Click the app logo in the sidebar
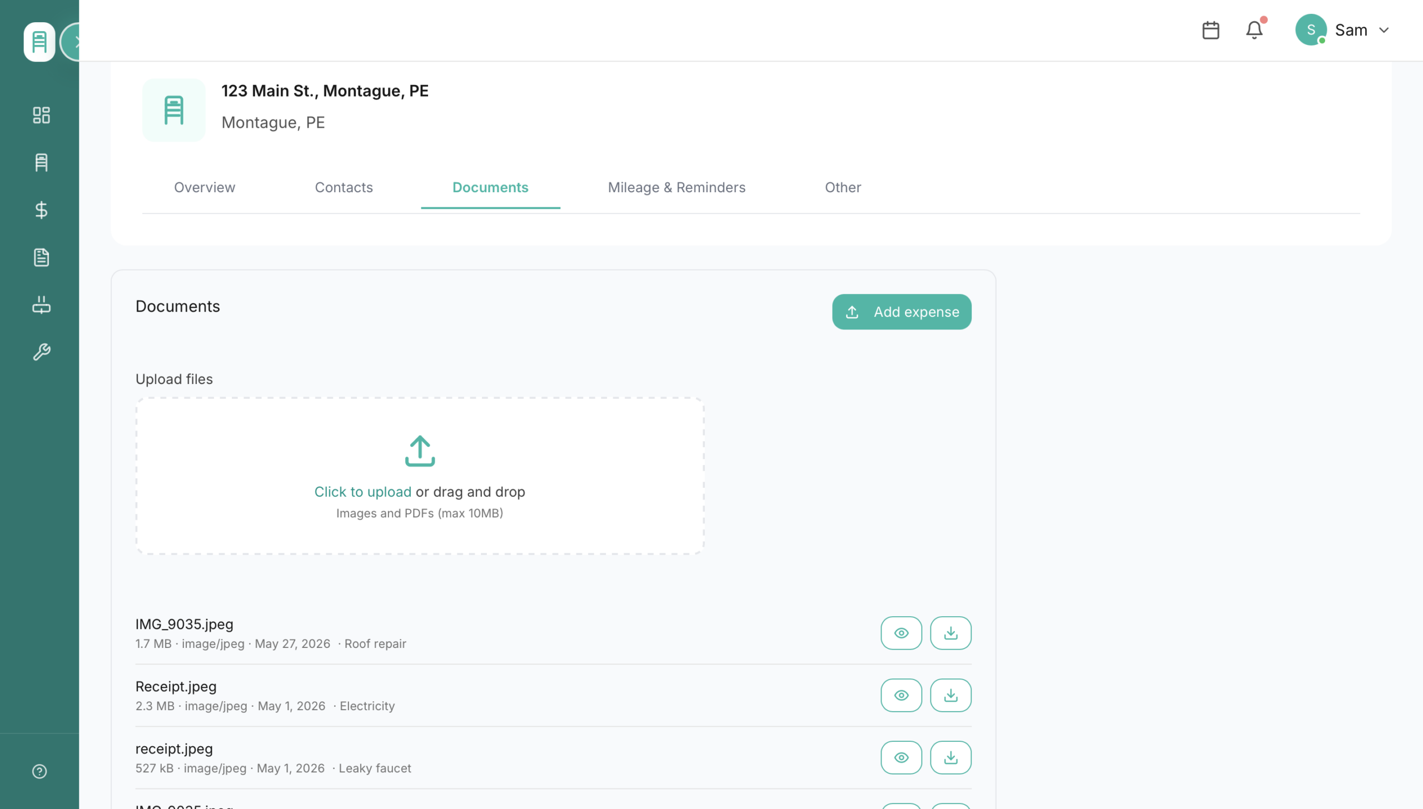Screen dimensions: 1423x809 coord(39,42)
